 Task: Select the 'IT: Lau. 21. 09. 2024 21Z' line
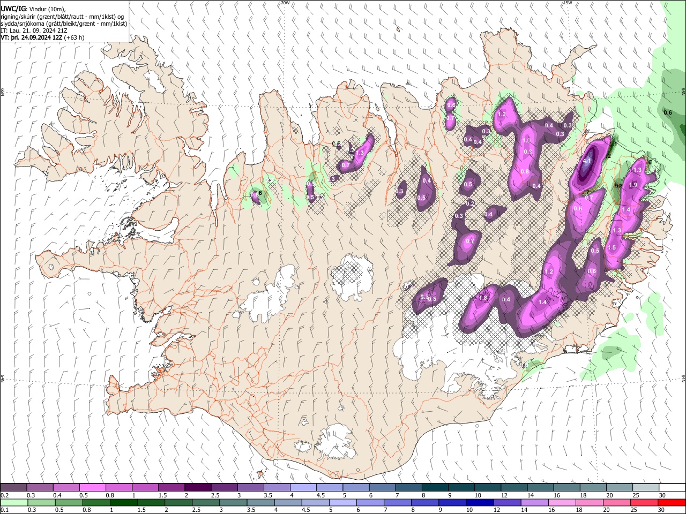tap(34, 31)
